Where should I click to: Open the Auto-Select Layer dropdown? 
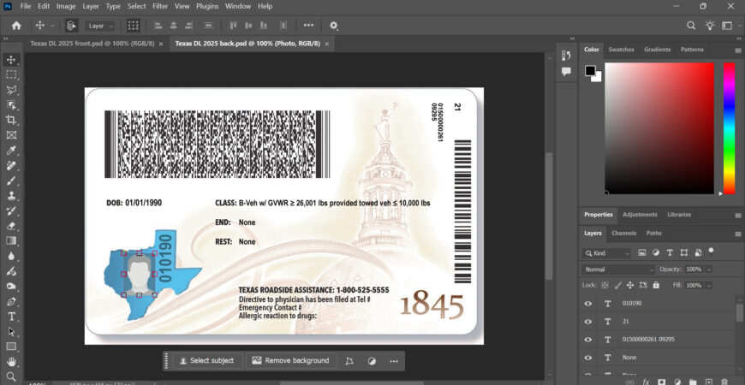coord(100,27)
